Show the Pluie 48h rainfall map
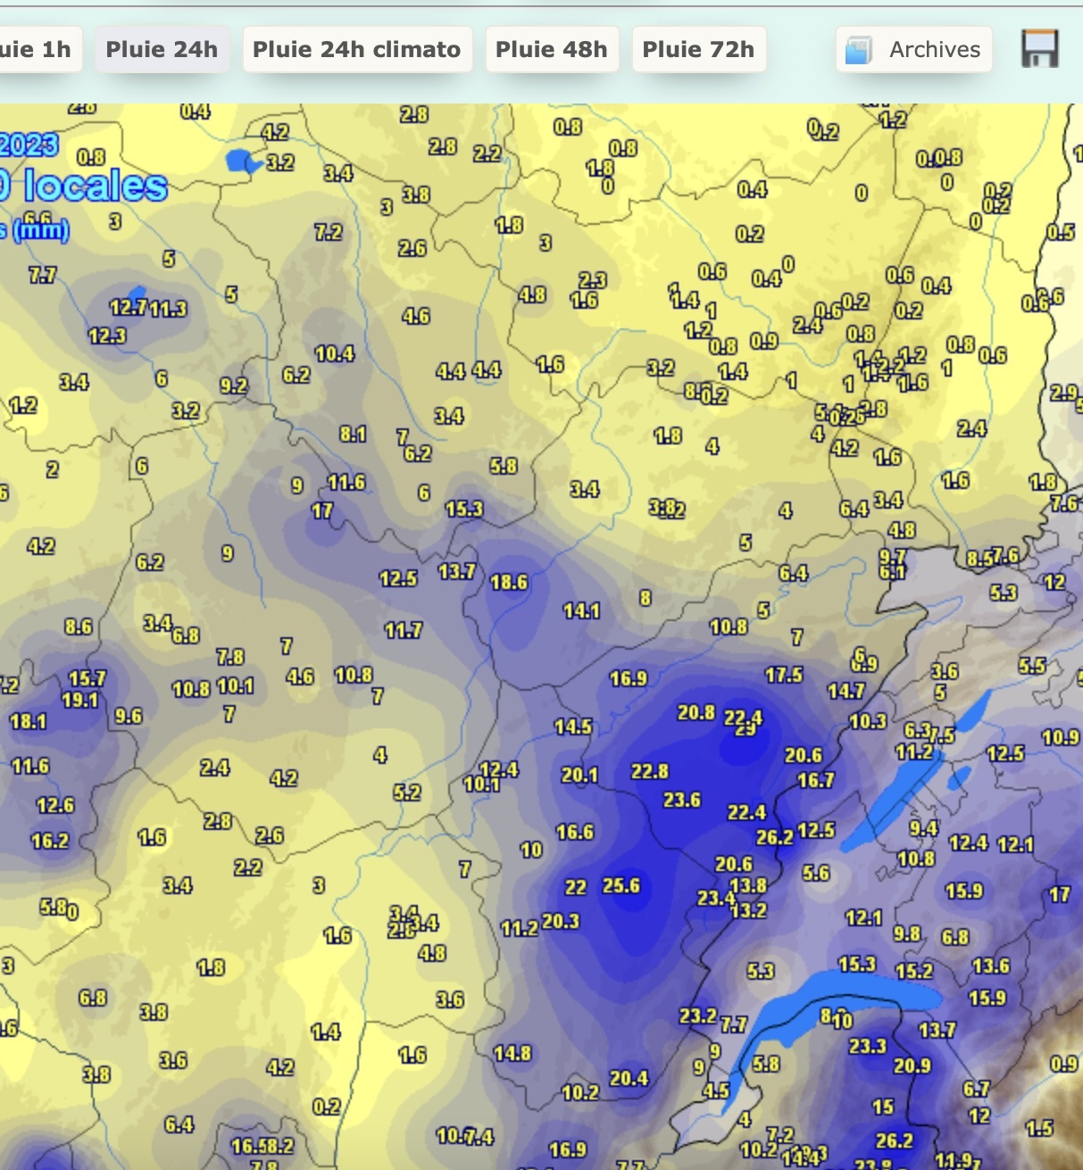The image size is (1083, 1170). tap(552, 49)
